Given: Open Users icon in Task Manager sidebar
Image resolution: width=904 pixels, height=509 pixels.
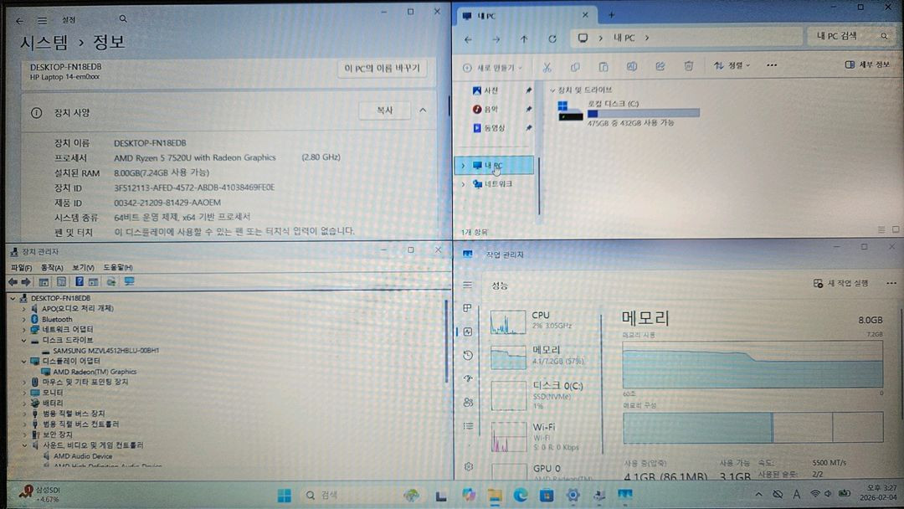Looking at the screenshot, I should pyautogui.click(x=467, y=402).
